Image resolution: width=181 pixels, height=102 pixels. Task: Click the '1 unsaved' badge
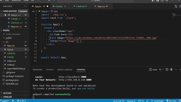click(x=23, y=11)
